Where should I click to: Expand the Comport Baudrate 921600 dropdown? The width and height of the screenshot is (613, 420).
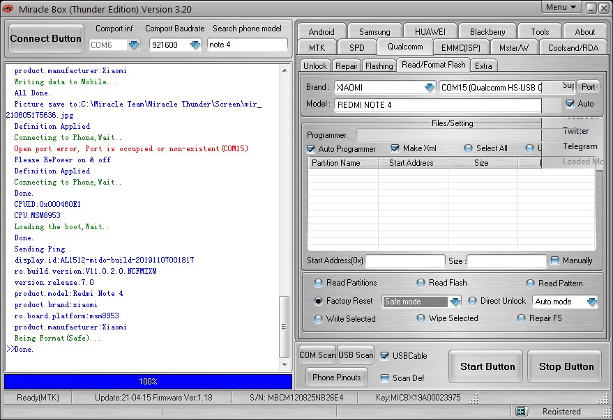(195, 45)
